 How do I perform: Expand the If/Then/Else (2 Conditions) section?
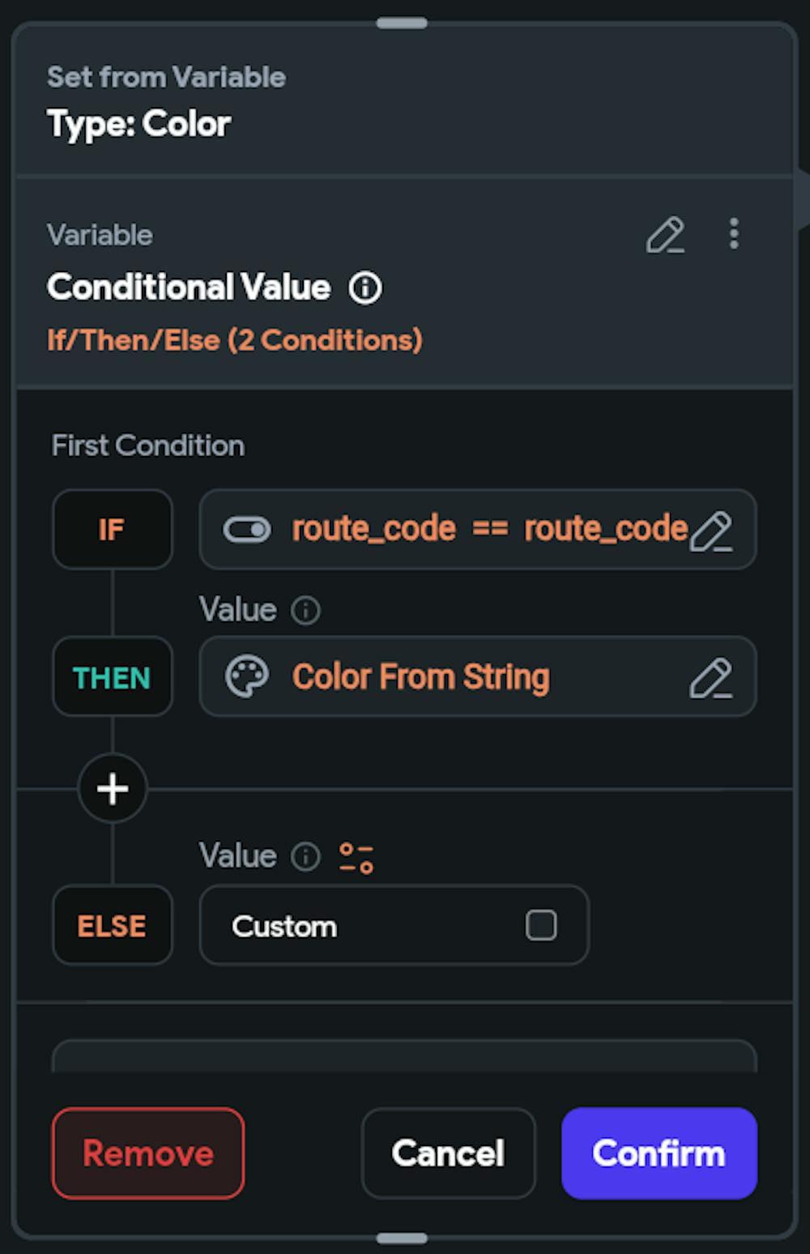(234, 340)
